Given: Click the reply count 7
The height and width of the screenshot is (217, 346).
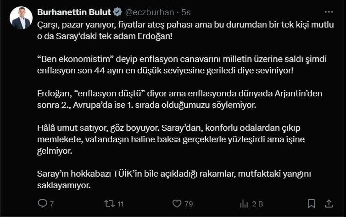Looking at the screenshot, I should coord(52,204).
